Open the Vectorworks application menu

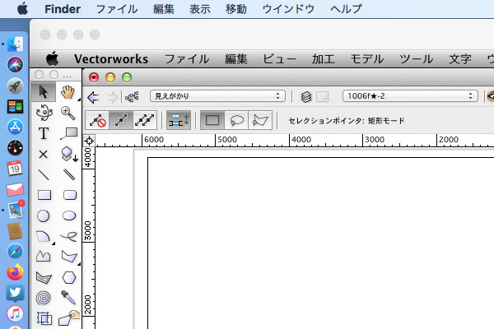[111, 59]
